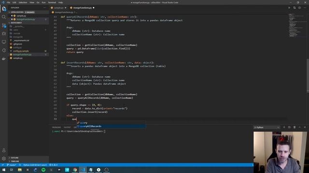This screenshot has height=173, width=309.
Task: Open the View menu
Action: tap(32, 2)
